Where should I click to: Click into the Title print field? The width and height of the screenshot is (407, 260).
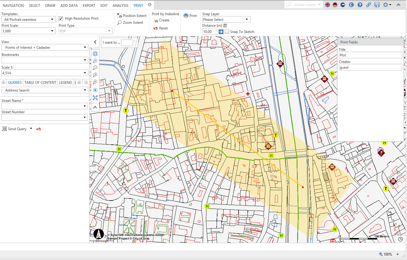pos(370,55)
